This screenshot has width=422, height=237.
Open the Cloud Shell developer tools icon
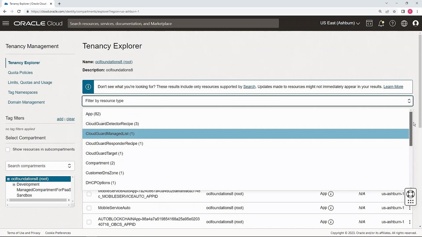[x=369, y=23]
